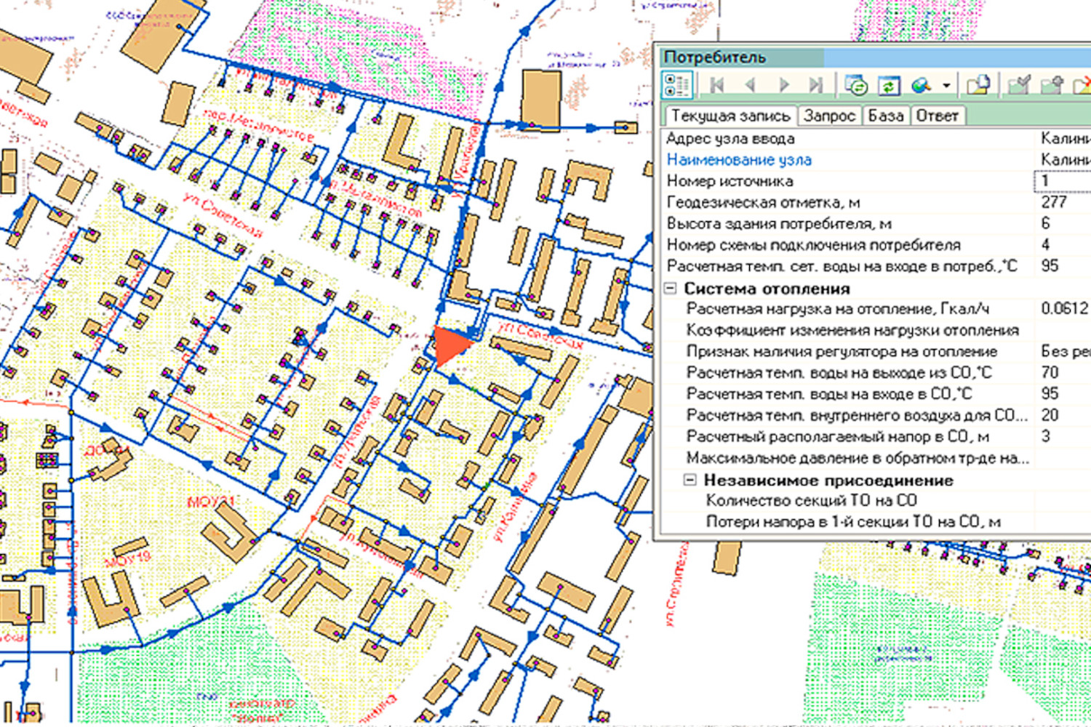Viewport: 1091px width, 727px height.
Task: Open the Ответ tab
Action: 937,116
